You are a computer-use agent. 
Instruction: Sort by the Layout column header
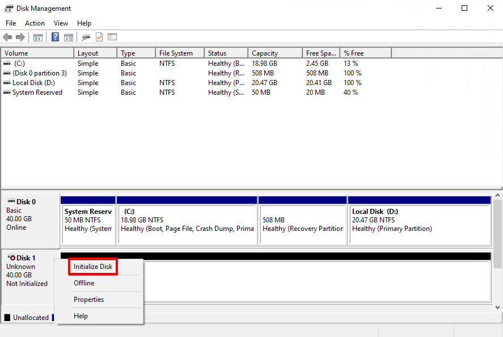(x=95, y=53)
